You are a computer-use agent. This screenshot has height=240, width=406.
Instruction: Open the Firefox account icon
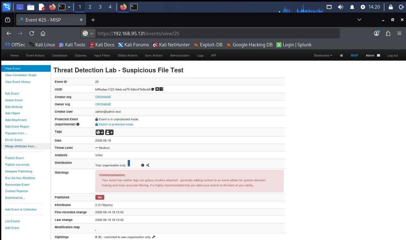377,33
